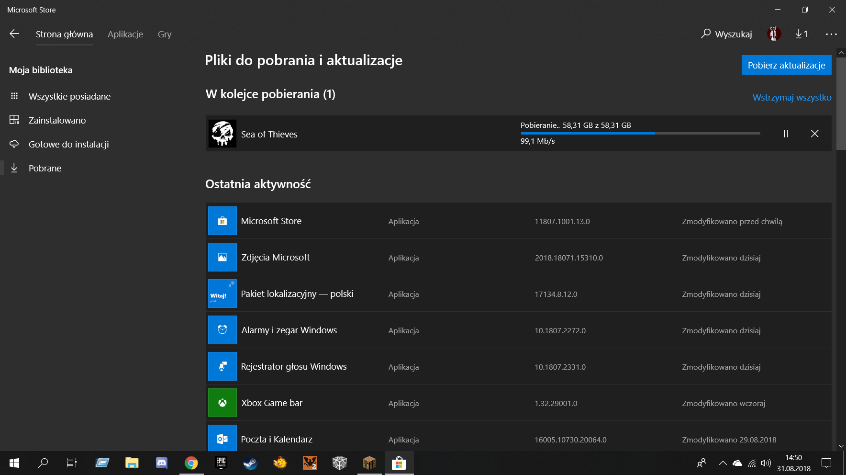This screenshot has height=475, width=846.
Task: Click the scrollbar up arrow
Action: click(841, 52)
